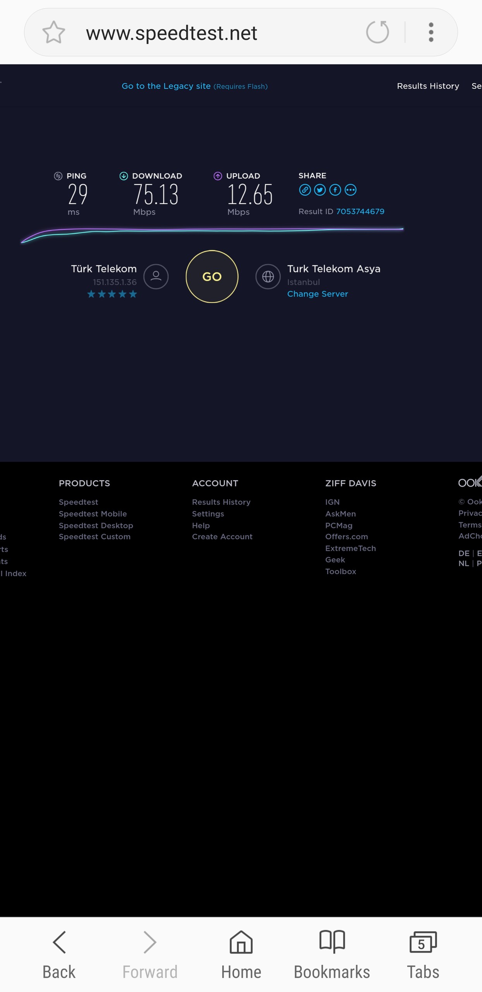Screen dimensions: 482x992
Task: Tap the download value 75.13
Action: [156, 194]
